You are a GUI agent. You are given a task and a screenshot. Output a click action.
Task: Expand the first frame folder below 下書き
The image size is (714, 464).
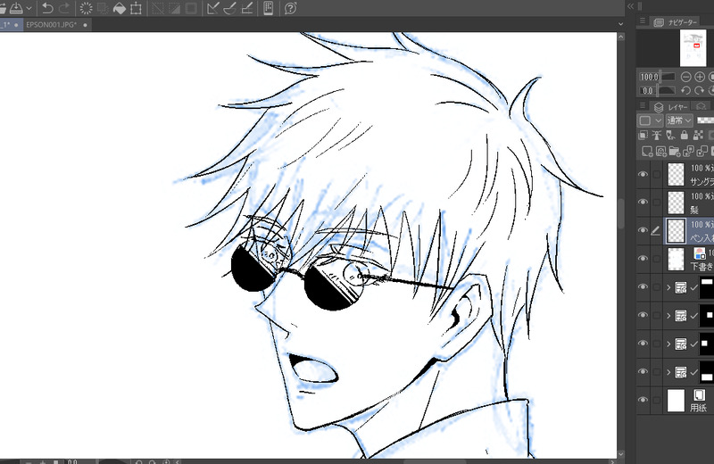tap(668, 288)
